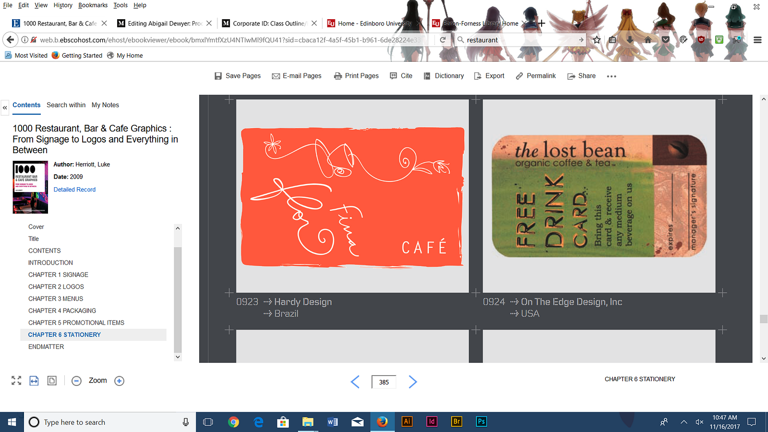Get the Permalink for this ebook
768x432 pixels.
[x=536, y=76]
